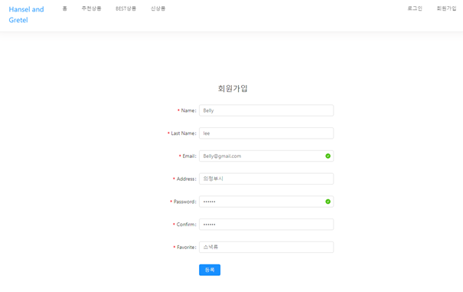Open the 추천상품 menu item
The image size is (463, 292).
point(92,8)
